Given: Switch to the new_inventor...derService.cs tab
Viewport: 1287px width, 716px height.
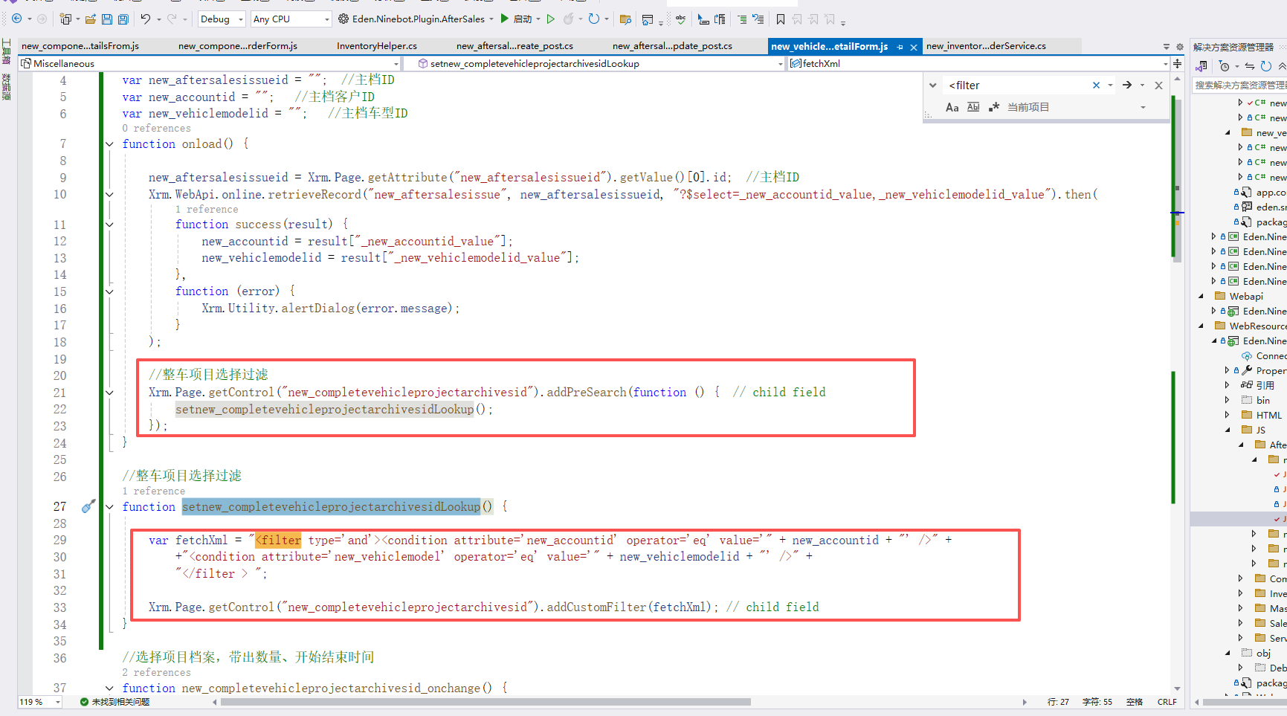Looking at the screenshot, I should click(986, 46).
